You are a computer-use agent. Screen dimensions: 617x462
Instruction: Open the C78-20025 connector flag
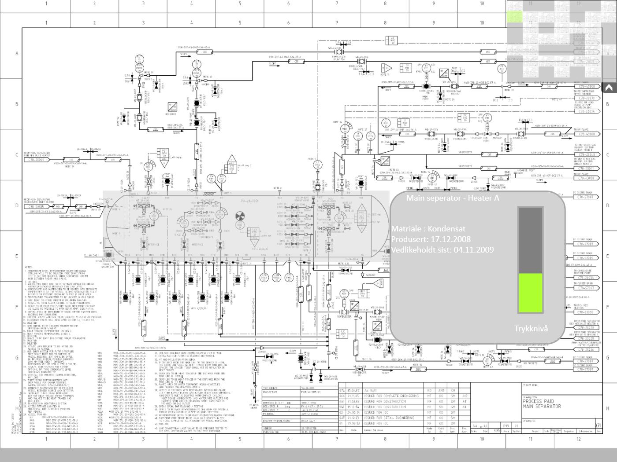(x=587, y=338)
